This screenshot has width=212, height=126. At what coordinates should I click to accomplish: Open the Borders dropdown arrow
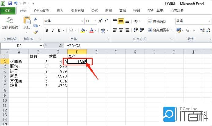(75, 30)
